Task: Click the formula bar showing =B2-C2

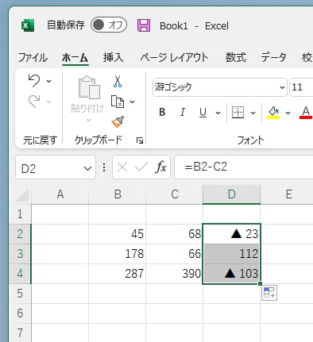Action: coord(244,167)
